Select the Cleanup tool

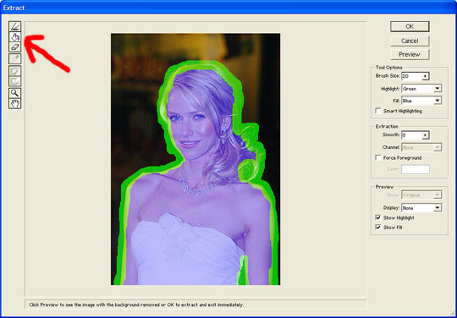click(15, 71)
